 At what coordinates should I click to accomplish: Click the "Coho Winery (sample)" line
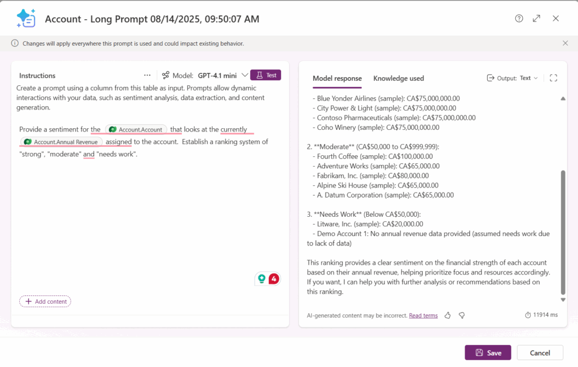pos(375,127)
